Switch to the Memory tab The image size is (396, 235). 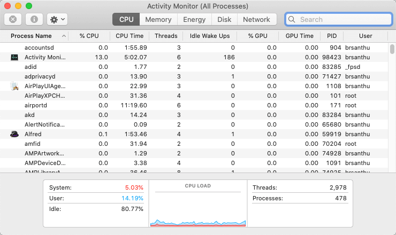[158, 19]
